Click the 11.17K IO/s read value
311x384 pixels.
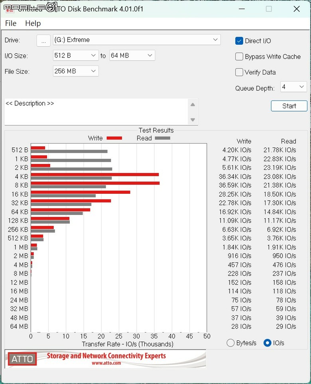[280, 221]
